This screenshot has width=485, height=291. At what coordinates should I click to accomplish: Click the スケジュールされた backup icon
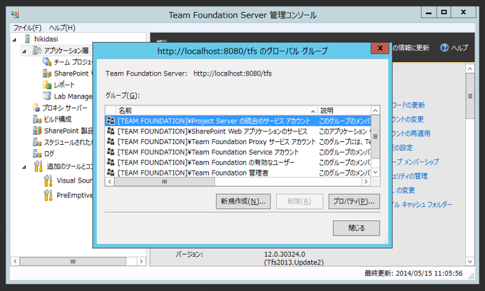point(37,142)
